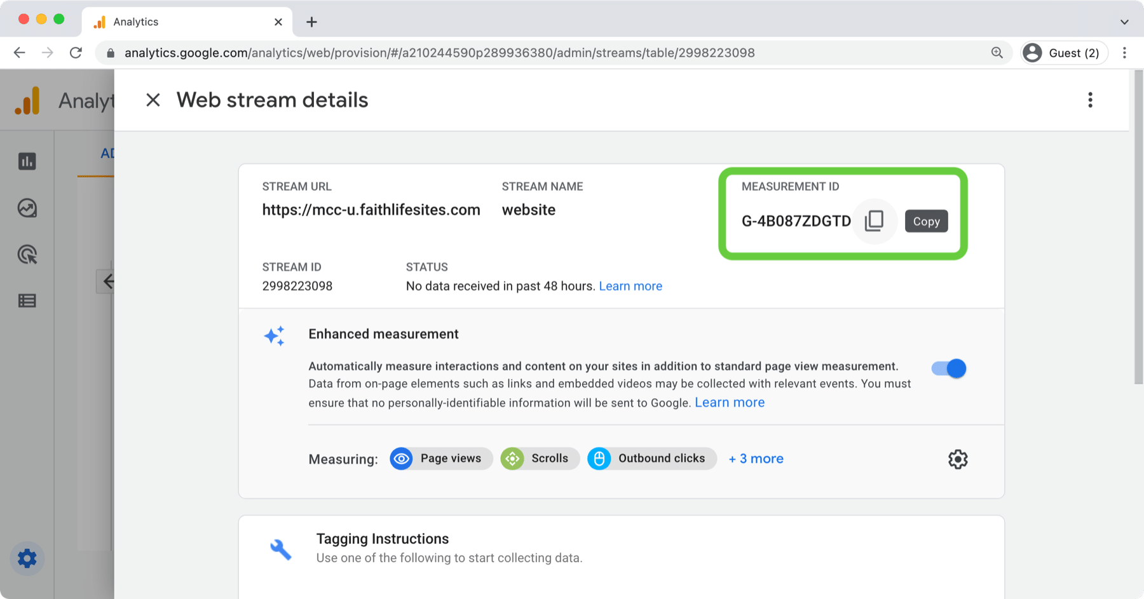Click the page's vertical scrollbar
This screenshot has width=1144, height=599.
pyautogui.click(x=1138, y=227)
